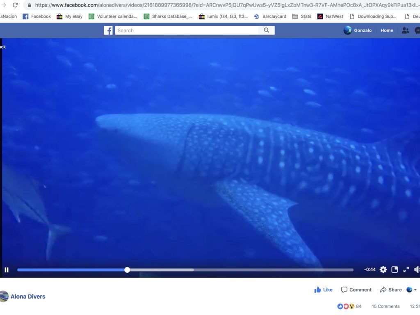
Task: Enter fullscreen video mode
Action: click(406, 269)
